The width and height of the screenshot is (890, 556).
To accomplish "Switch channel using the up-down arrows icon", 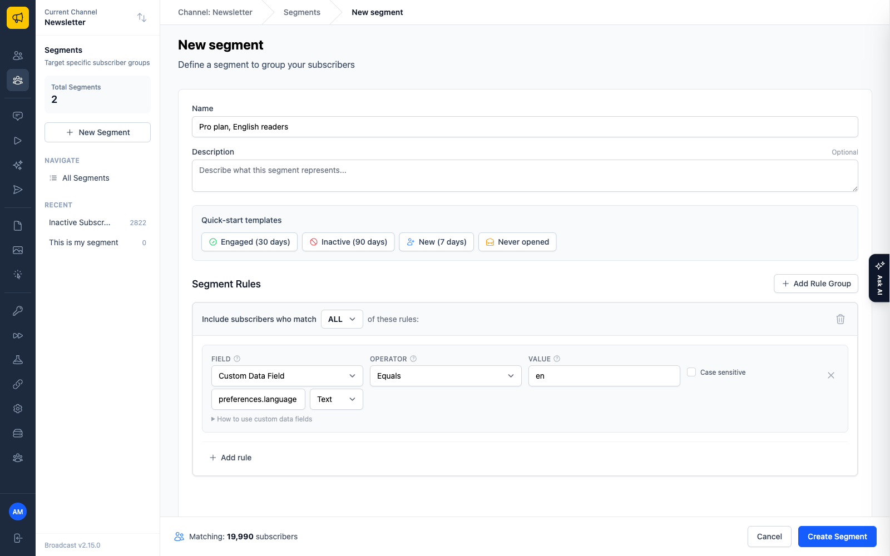I will pos(142,18).
